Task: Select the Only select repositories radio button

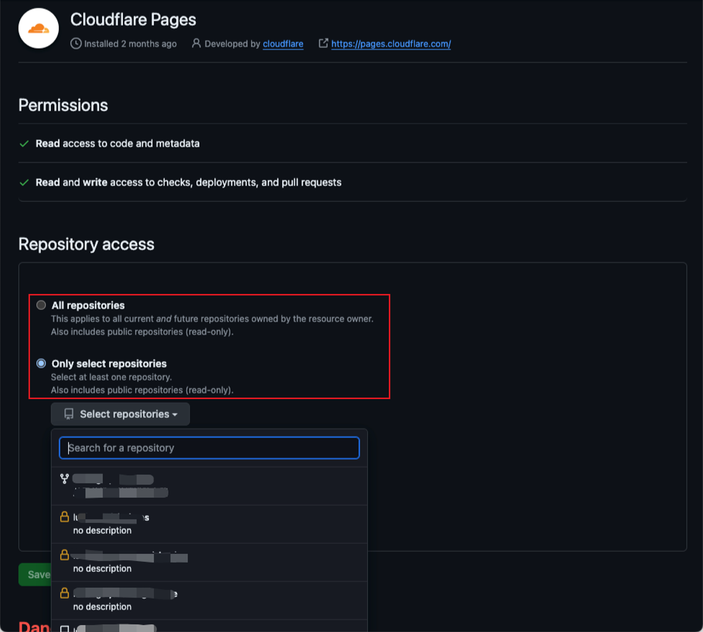Action: tap(41, 363)
